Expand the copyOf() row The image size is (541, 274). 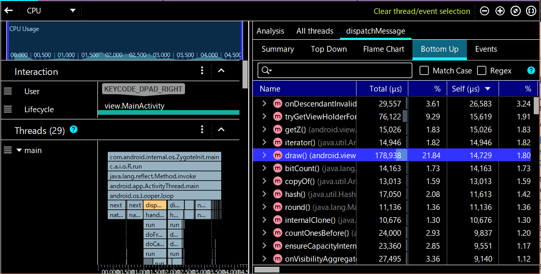click(x=264, y=181)
